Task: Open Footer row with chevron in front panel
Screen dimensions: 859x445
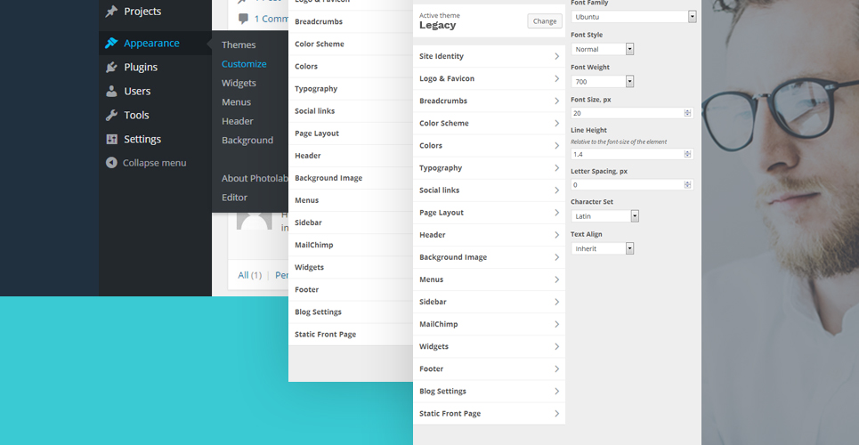Action: (x=489, y=368)
